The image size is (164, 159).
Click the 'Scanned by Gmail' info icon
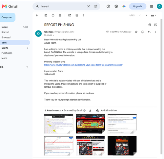pyautogui.click(x=84, y=111)
